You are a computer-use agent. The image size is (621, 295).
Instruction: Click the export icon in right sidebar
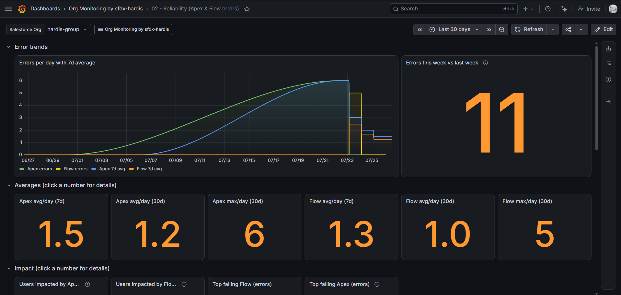608,49
